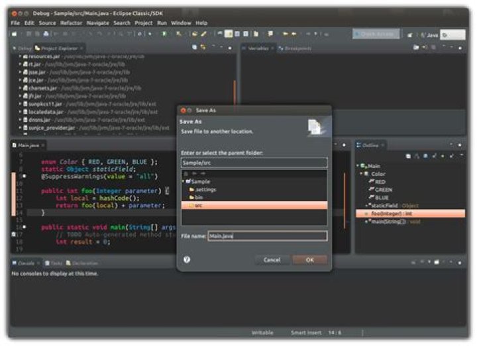This screenshot has width=477, height=346.
Task: Open the Outline view menu arrow
Action: click(462, 155)
